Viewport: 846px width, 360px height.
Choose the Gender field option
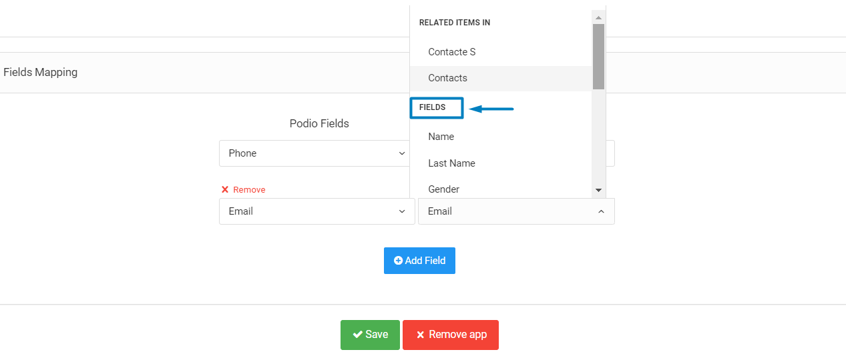pos(443,189)
